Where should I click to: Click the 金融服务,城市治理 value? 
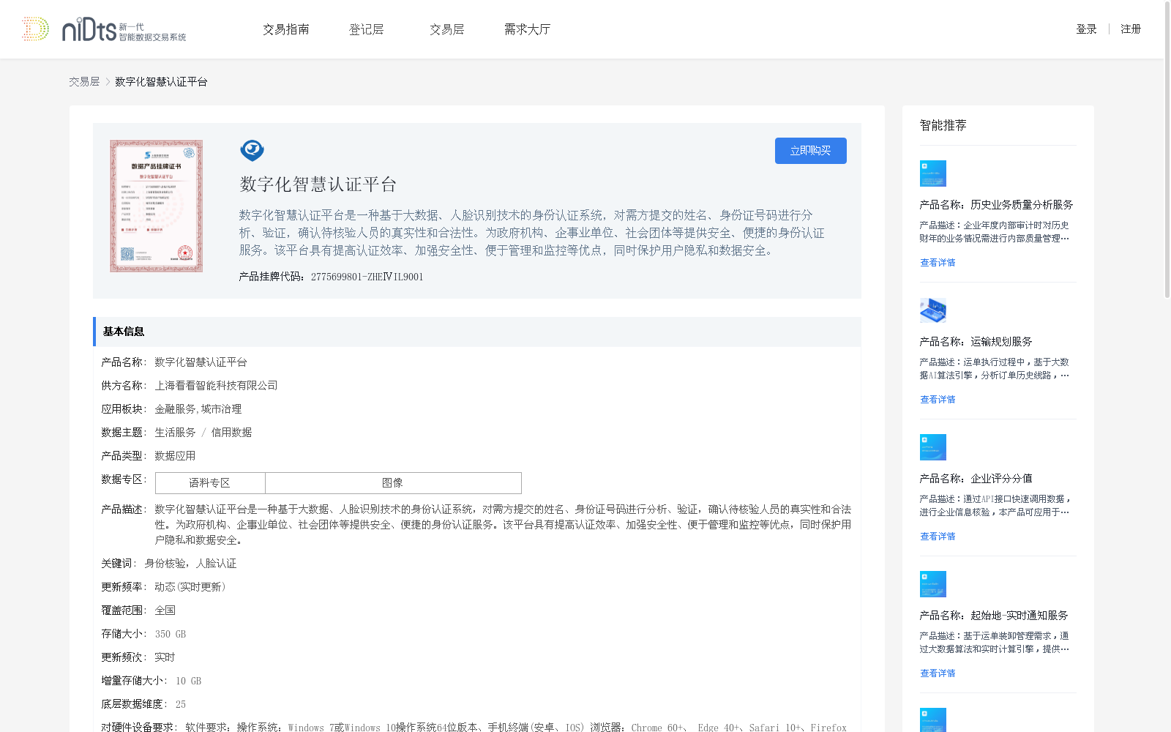tap(198, 409)
